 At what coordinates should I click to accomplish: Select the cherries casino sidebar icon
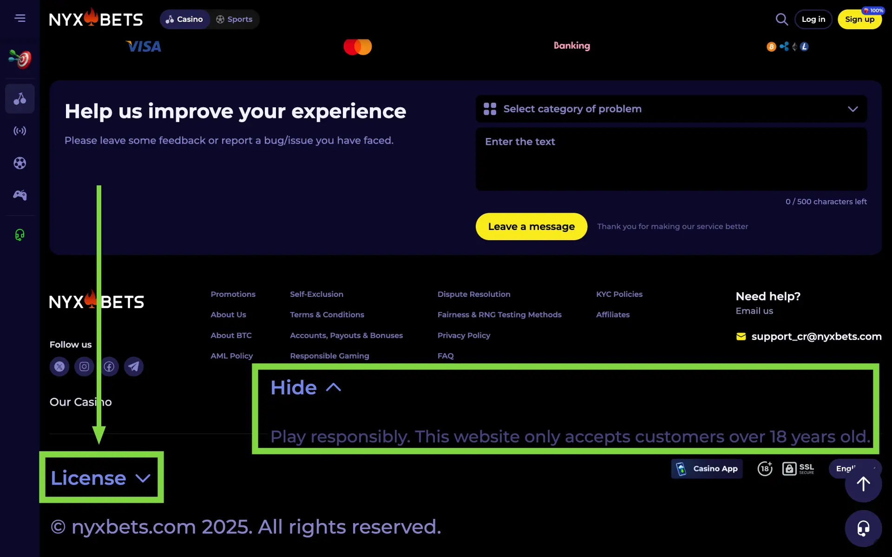coord(20,98)
